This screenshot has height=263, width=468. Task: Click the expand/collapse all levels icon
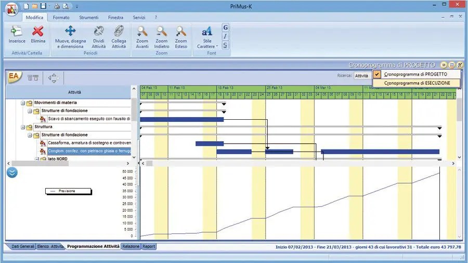33,78
